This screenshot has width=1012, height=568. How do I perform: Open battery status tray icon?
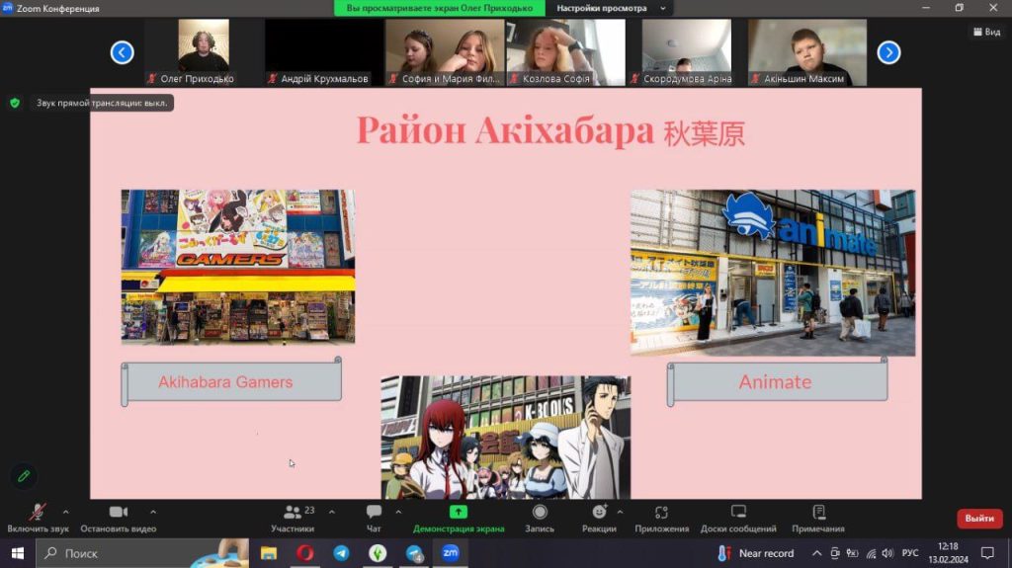pos(853,553)
